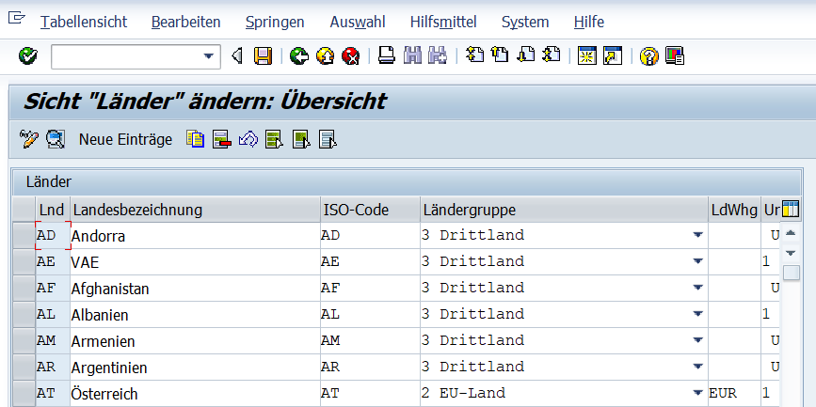Open the Bearbeiten menu
This screenshot has width=816, height=407.
185,23
